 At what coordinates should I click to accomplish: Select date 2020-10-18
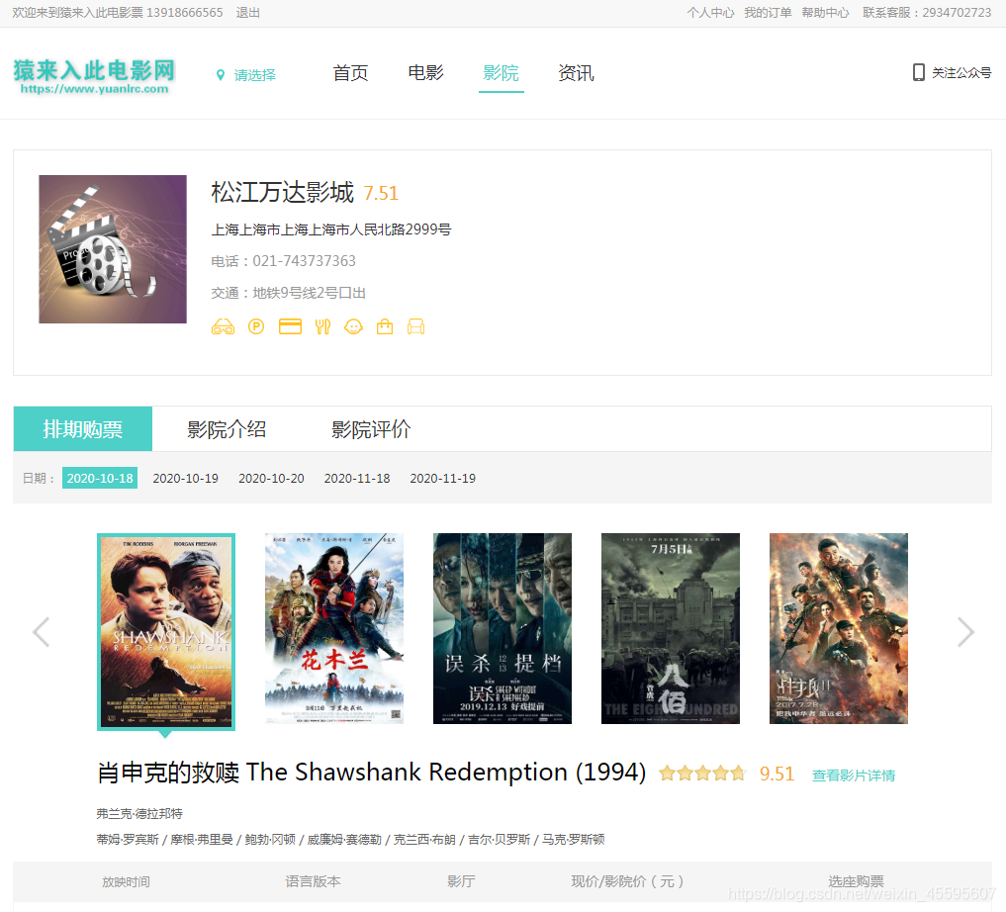[x=100, y=478]
